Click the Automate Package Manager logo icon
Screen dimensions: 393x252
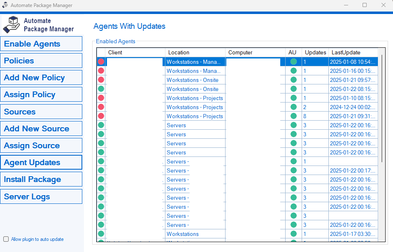click(12, 25)
